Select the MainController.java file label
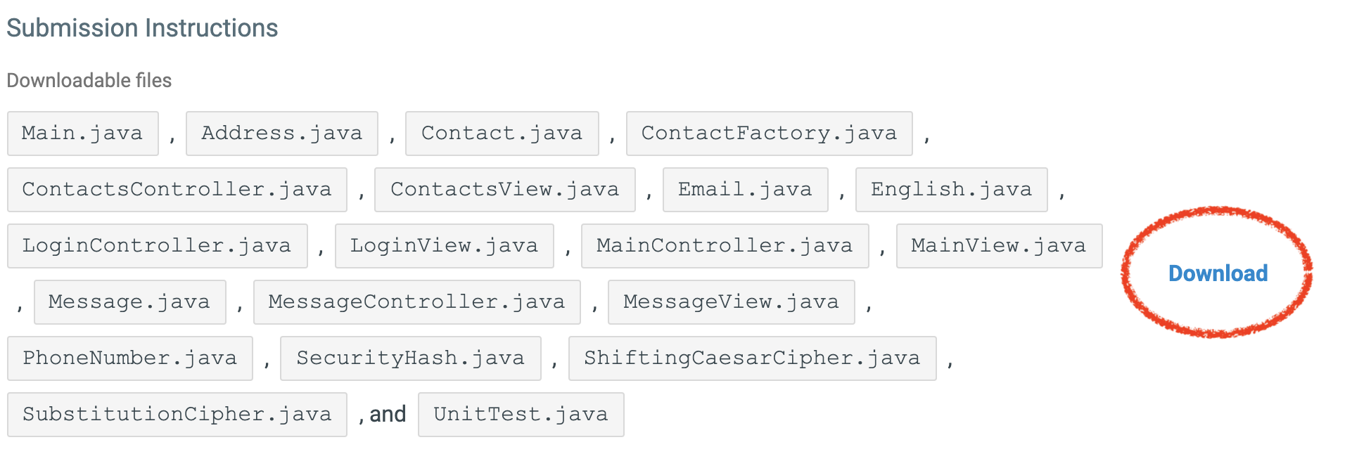This screenshot has height=454, width=1352. click(725, 246)
